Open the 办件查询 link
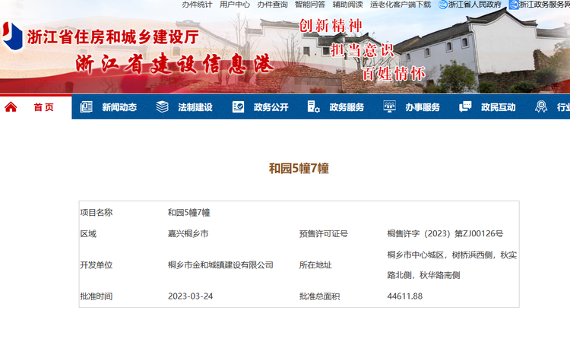Image resolution: width=570 pixels, height=342 pixels. coord(273,5)
